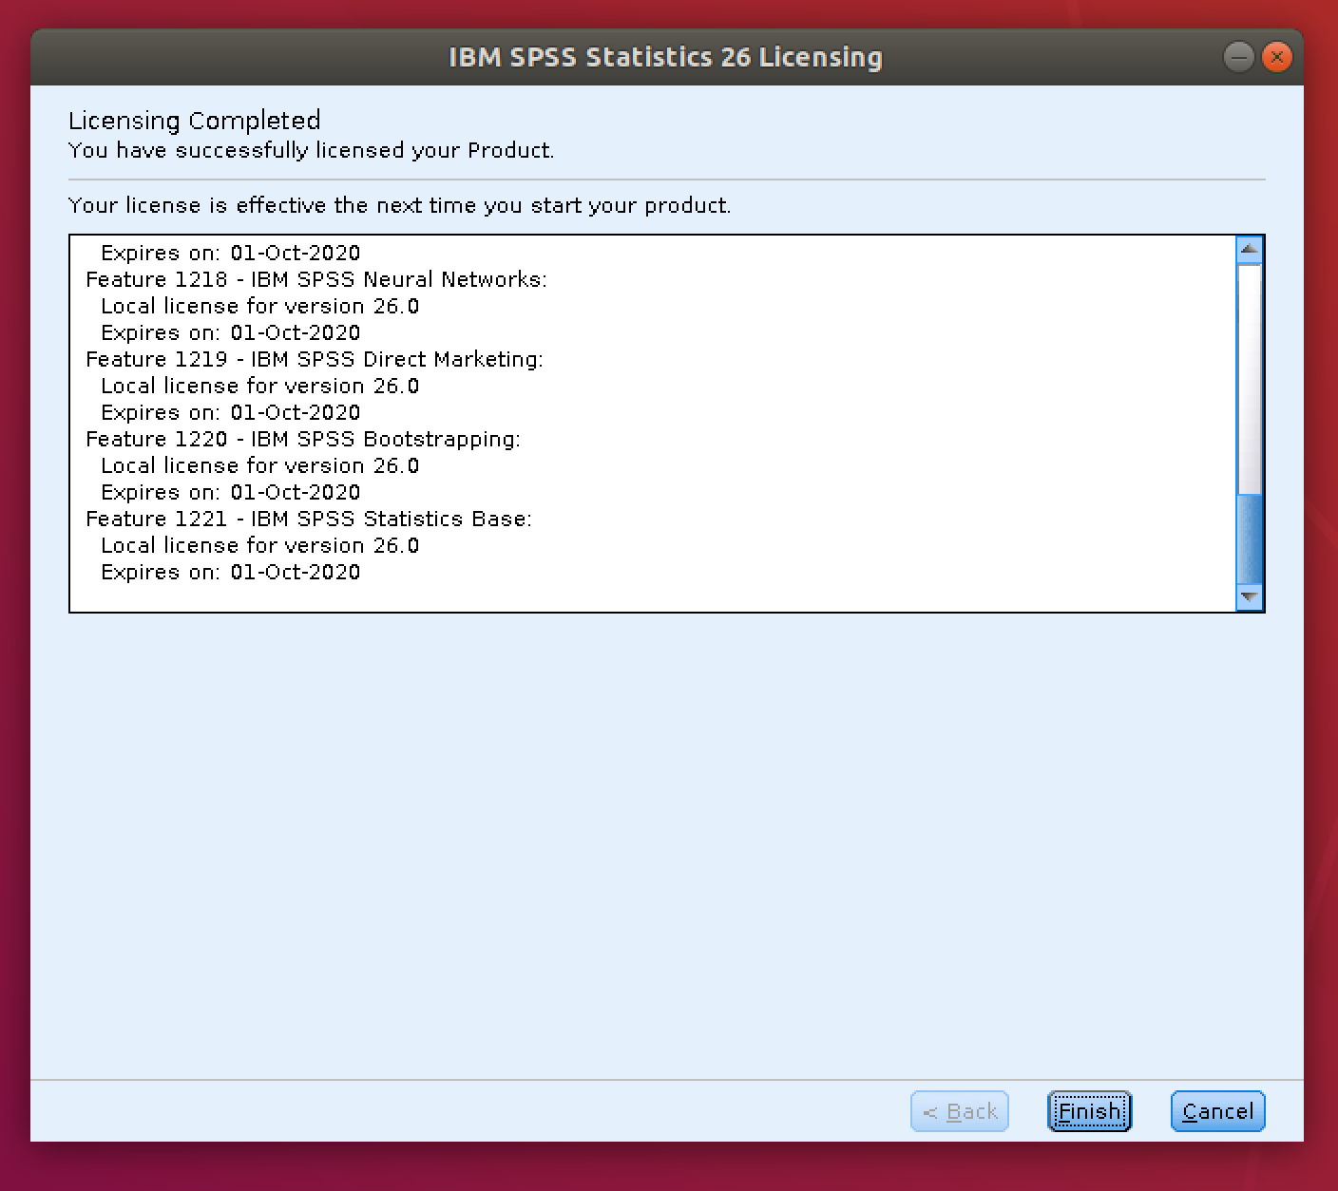Image resolution: width=1338 pixels, height=1191 pixels.
Task: Click the blue scrollbar thumb in license list
Action: (1250, 539)
